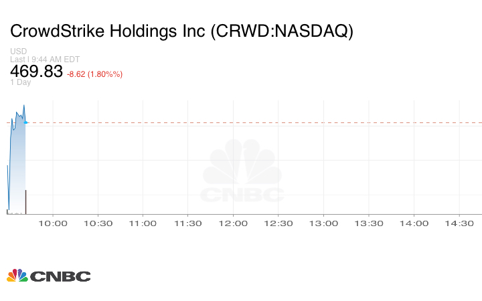Screen dimensions: 482x301
Task: Click the 11:00 time axis label
Action: tap(143, 223)
